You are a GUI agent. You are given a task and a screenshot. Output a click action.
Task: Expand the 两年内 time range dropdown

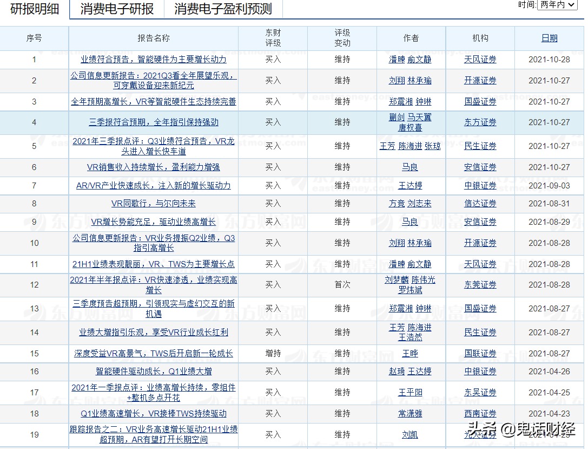[x=557, y=5]
